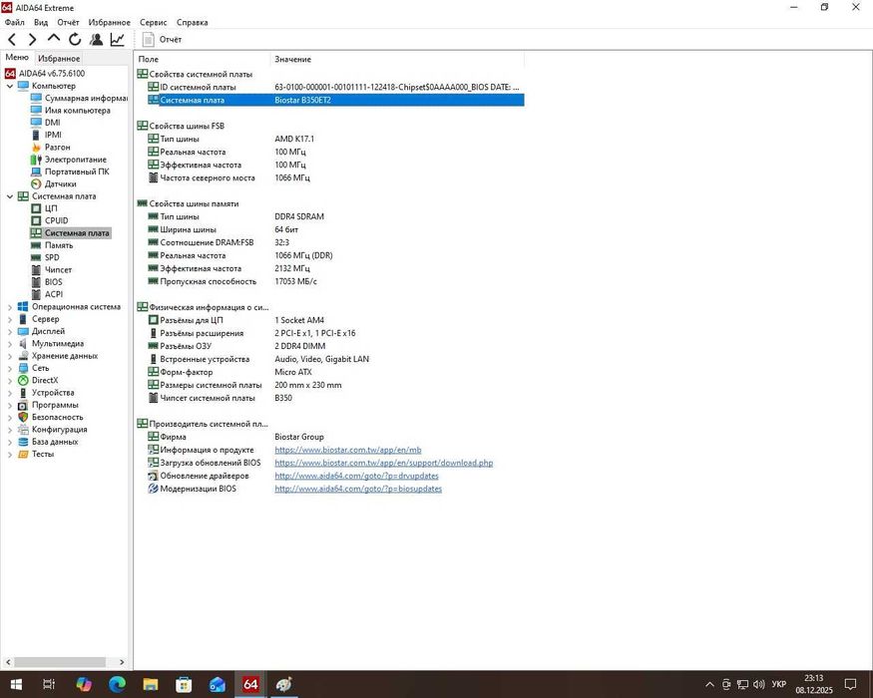Image resolution: width=873 pixels, height=698 pixels.
Task: Open the Windows Start button
Action: pyautogui.click(x=16, y=684)
